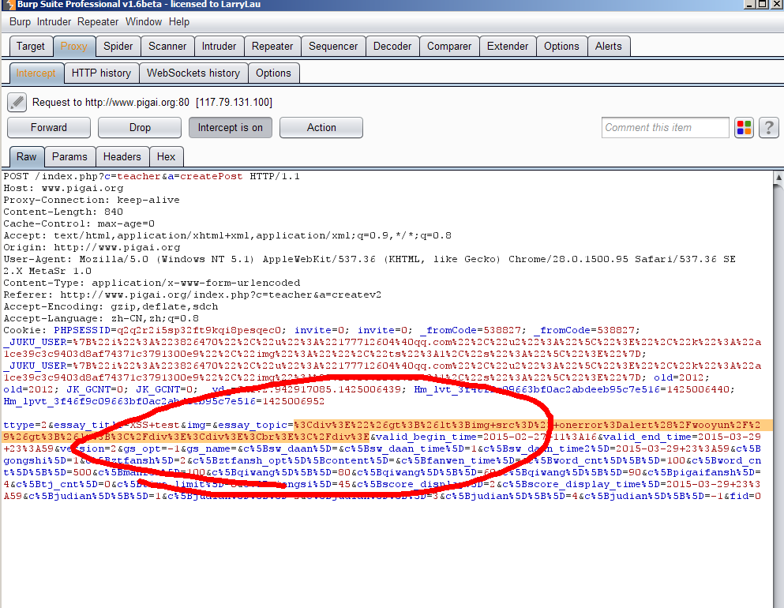Open the Help menu
This screenshot has height=608, width=784.
point(179,22)
